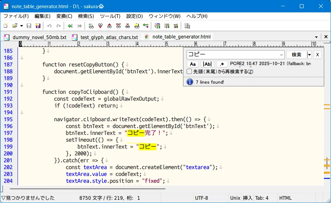The width and height of the screenshot is (331, 203).
Task: Open the dropdown arrow beside 検索 button
Action: [309, 55]
